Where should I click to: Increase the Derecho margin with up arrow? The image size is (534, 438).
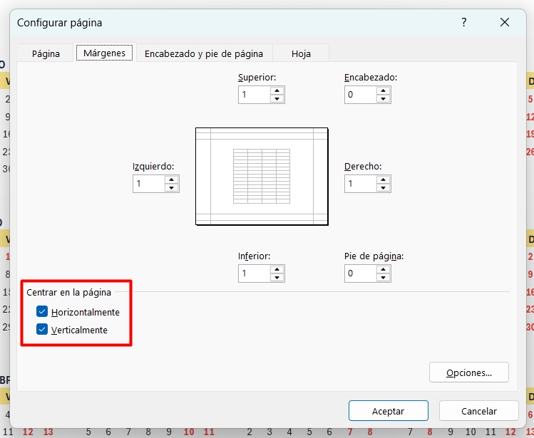(x=384, y=179)
